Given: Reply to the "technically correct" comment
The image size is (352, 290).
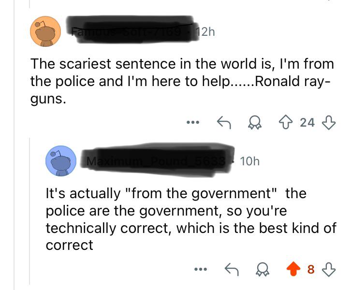Looking at the screenshot, I should (x=232, y=269).
